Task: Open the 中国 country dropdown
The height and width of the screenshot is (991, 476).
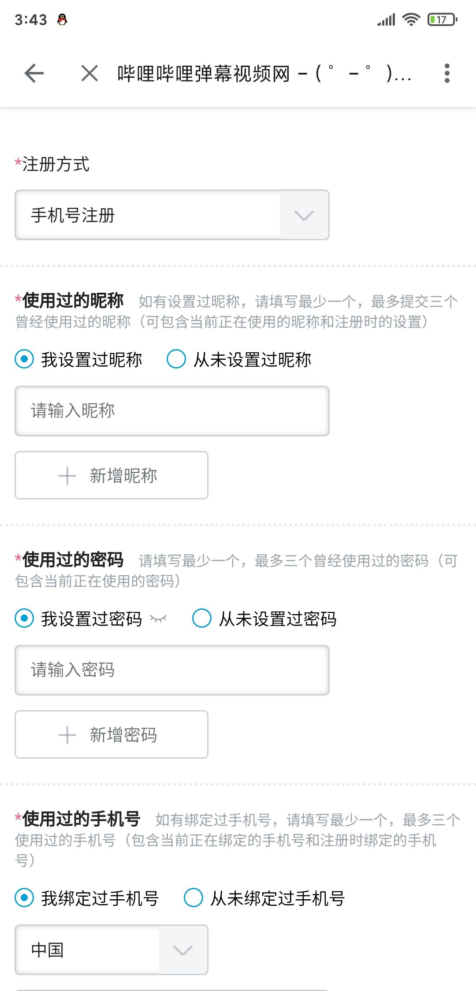Action: tap(111, 950)
